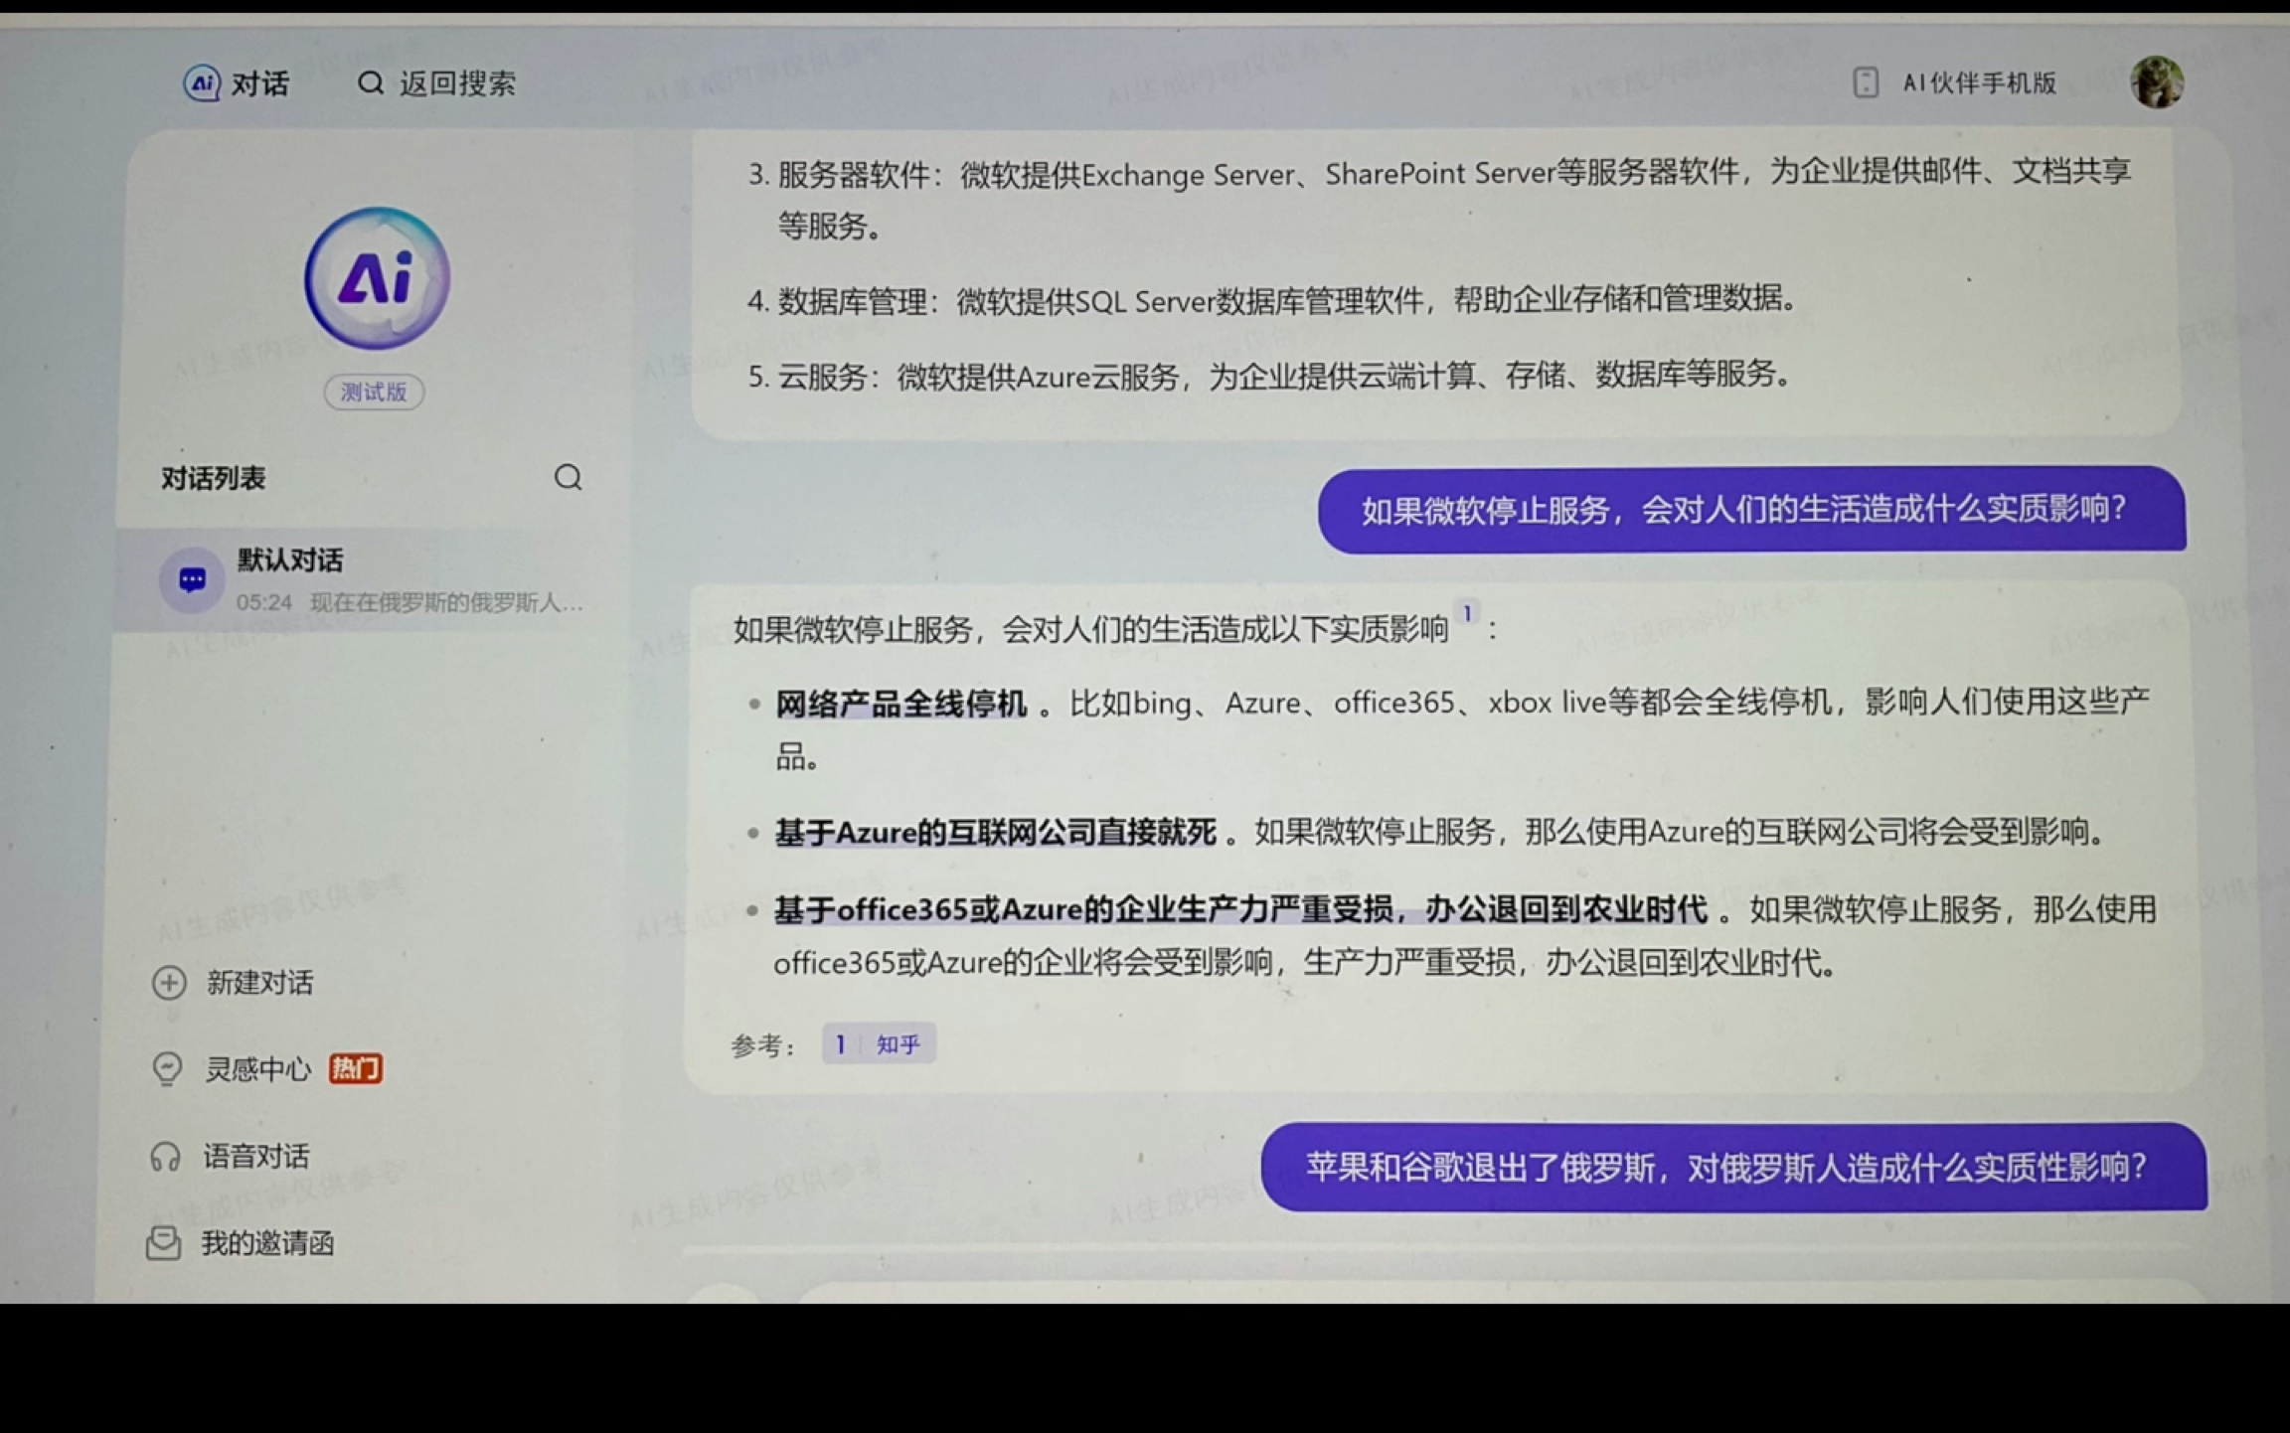The height and width of the screenshot is (1433, 2290).
Task: Click the bold text 基于Azure的互联网公司直接就死
Action: pos(995,832)
